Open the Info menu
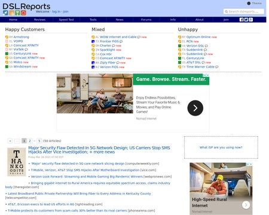 coord(173,20)
